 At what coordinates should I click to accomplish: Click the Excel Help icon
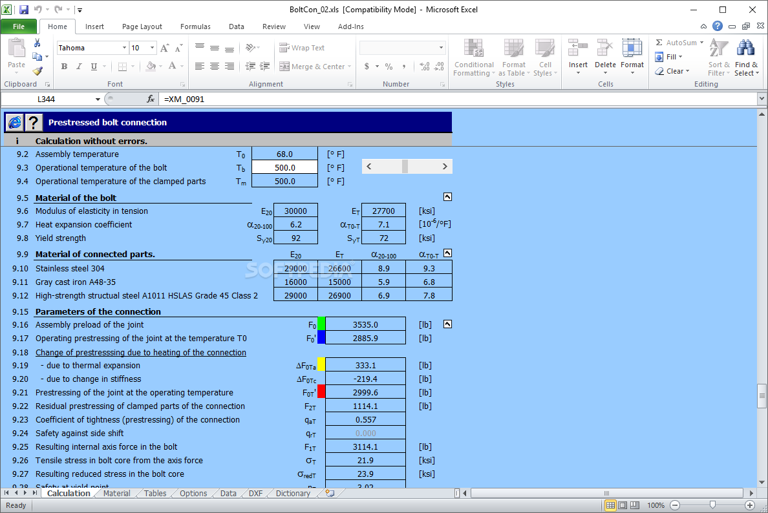coord(717,26)
